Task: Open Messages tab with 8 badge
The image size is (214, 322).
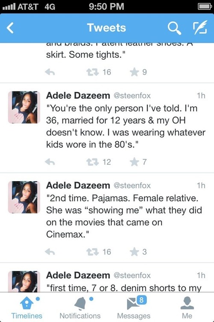Action: coord(134,307)
